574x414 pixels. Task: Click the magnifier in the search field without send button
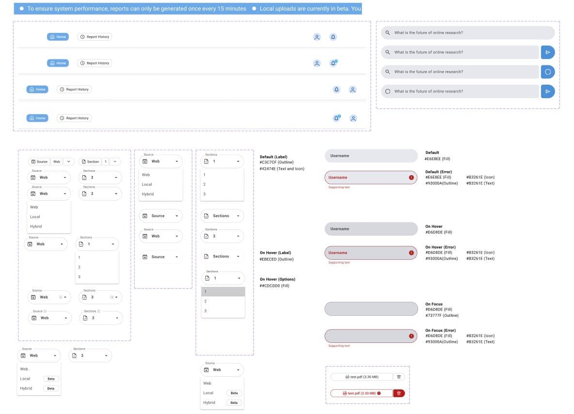pyautogui.click(x=388, y=32)
